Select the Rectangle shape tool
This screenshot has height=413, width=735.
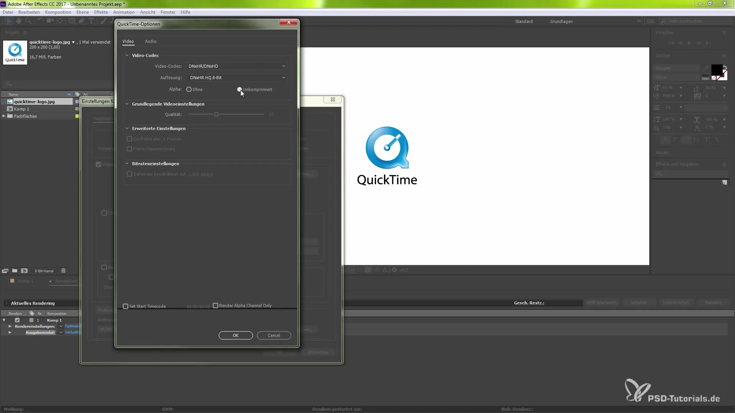[x=72, y=21]
